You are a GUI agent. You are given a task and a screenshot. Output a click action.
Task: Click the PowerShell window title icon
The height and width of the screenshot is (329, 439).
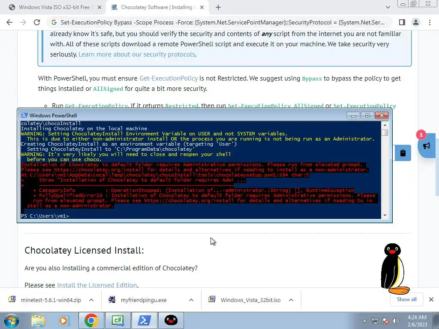coord(24,115)
